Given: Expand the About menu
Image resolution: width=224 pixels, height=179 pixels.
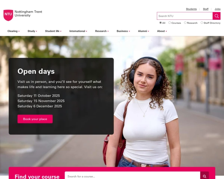Looking at the screenshot, I should point(162,31).
